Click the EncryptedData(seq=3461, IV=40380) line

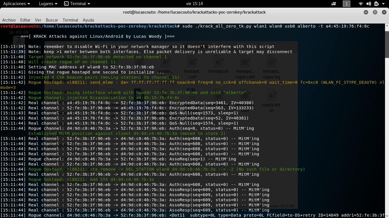pyautogui.click(x=127, y=103)
